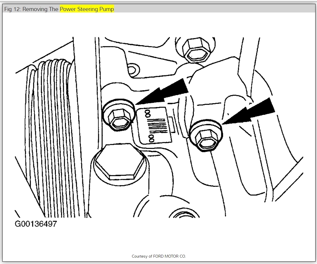317x264 pixels.
Task: Click the 'Courtesy of FORD MOTOR CO.' credit
Action: tap(159, 256)
